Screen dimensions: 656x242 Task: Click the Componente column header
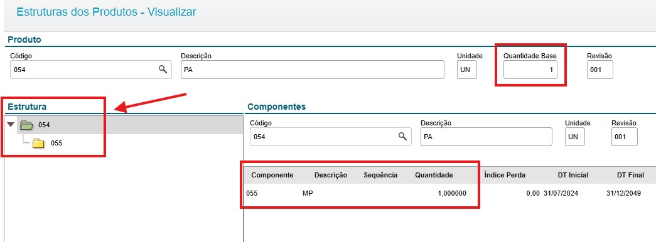pos(272,175)
